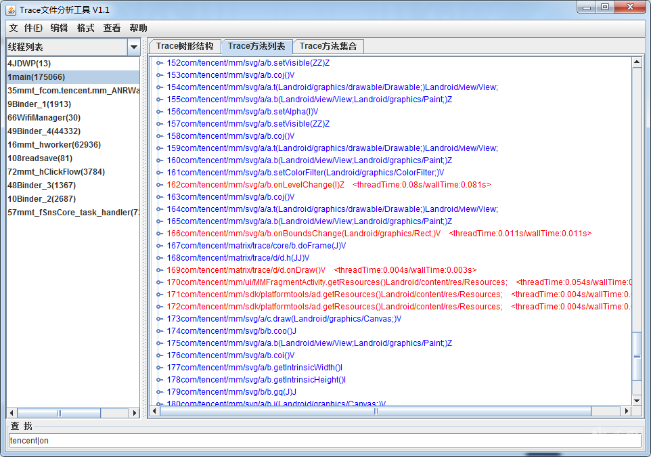Select method 163 b.coj()V row
Screen dimensions: 651x457
coord(231,197)
